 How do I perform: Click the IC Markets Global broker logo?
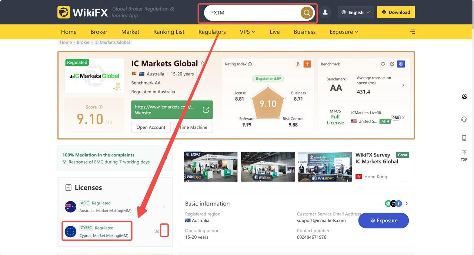(x=94, y=76)
